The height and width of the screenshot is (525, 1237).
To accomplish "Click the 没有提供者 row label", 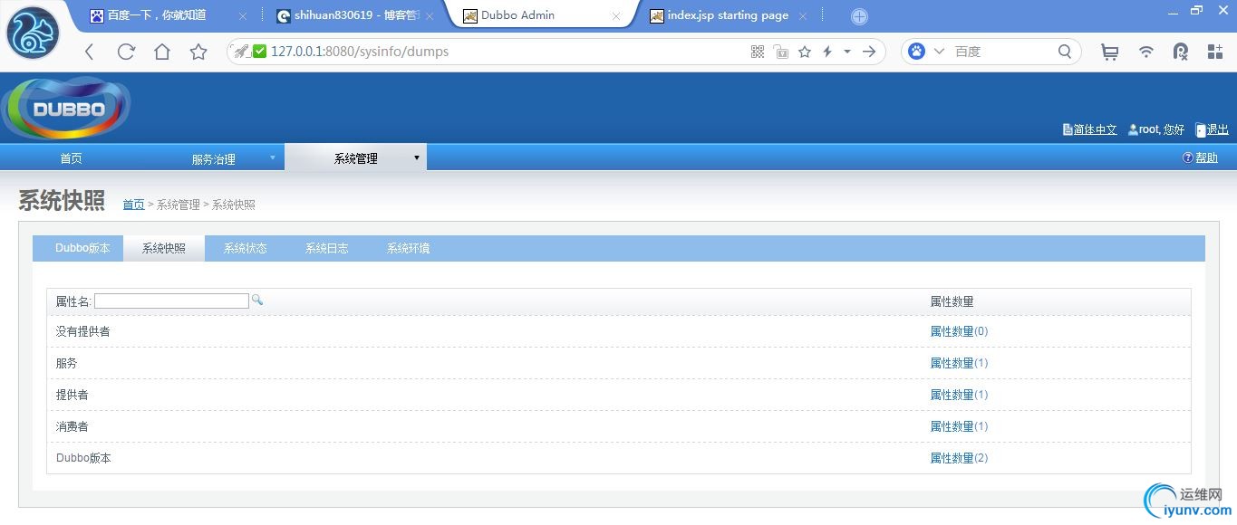I will (x=83, y=331).
